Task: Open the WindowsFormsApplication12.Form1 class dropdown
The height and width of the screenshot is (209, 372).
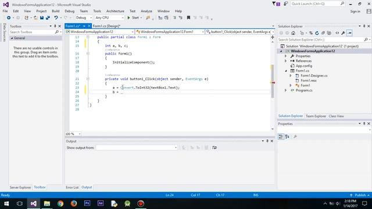Action: (170, 32)
